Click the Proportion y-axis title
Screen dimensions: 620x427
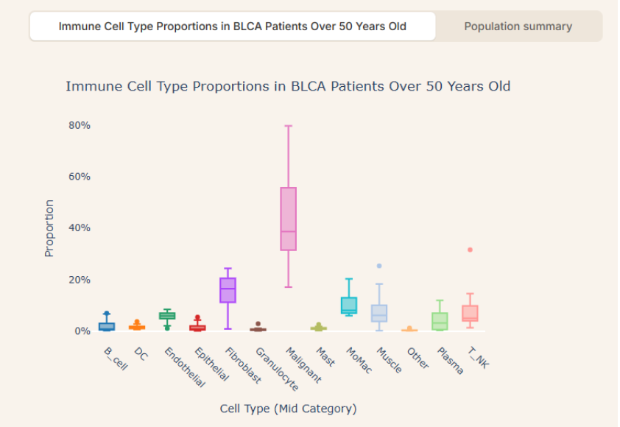click(49, 228)
